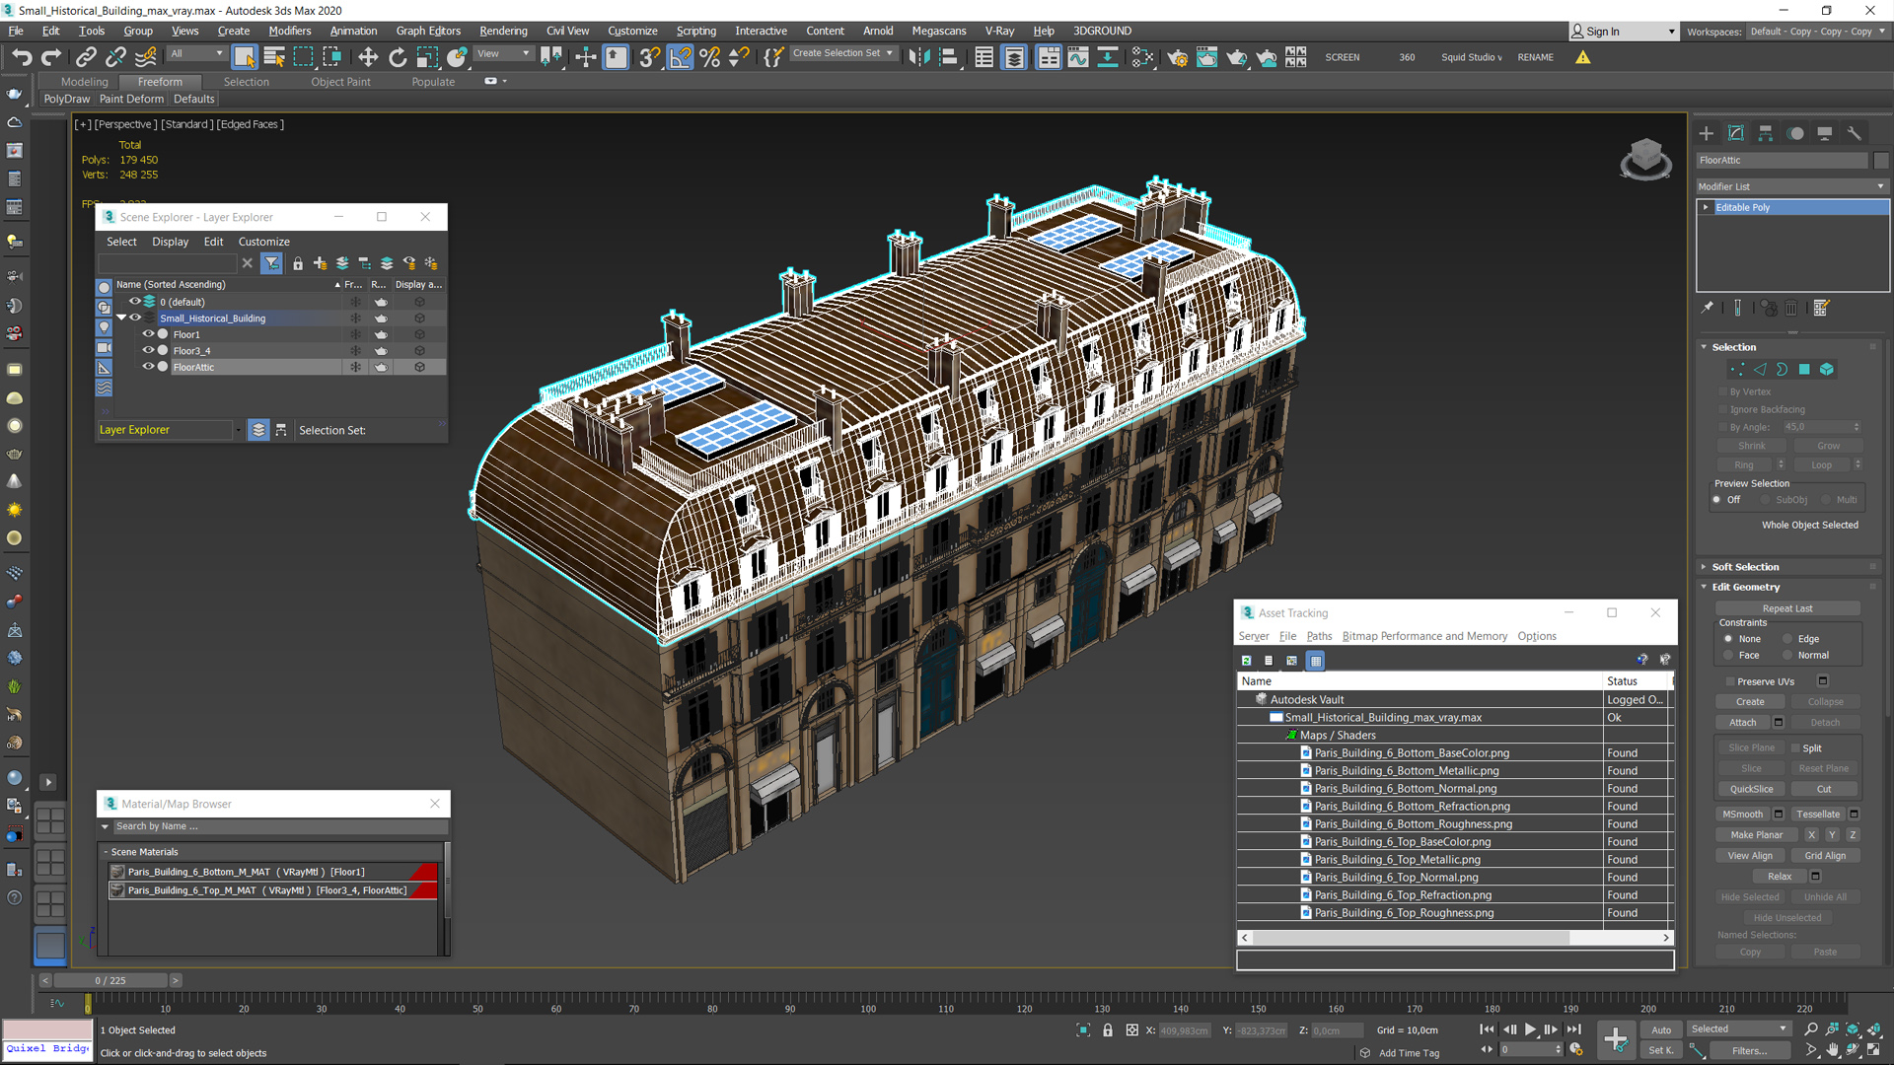Click the Undo arrow icon
The height and width of the screenshot is (1065, 1894).
pos(22,57)
